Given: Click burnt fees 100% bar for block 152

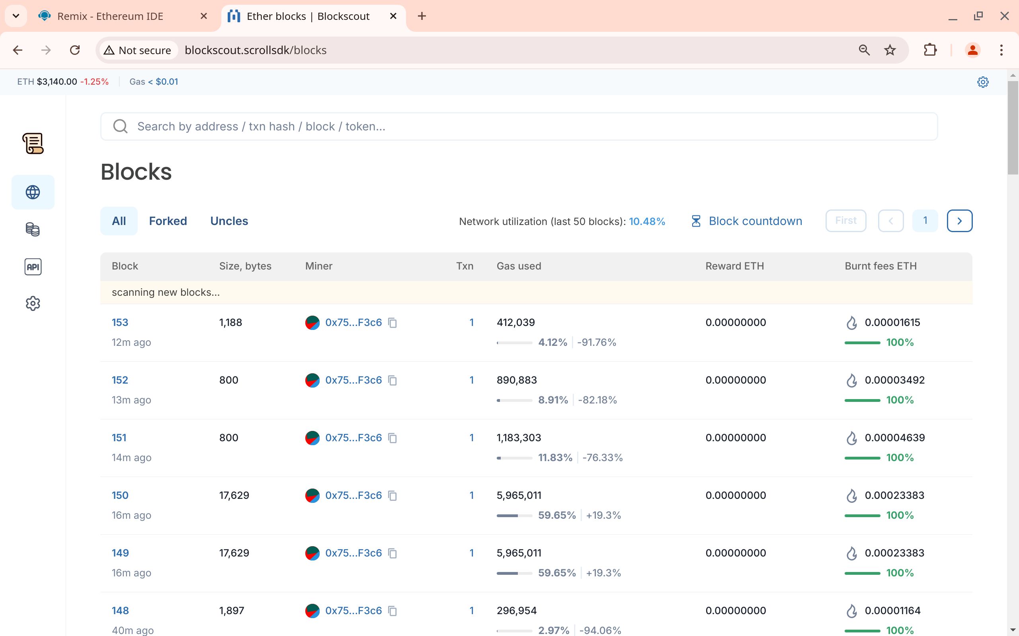Looking at the screenshot, I should (862, 400).
